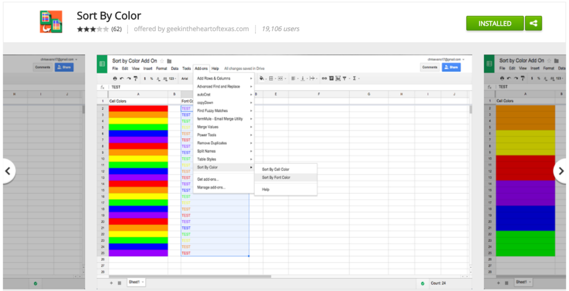Open account email dropdown in center preview
The width and height of the screenshot is (569, 291).
446,59
